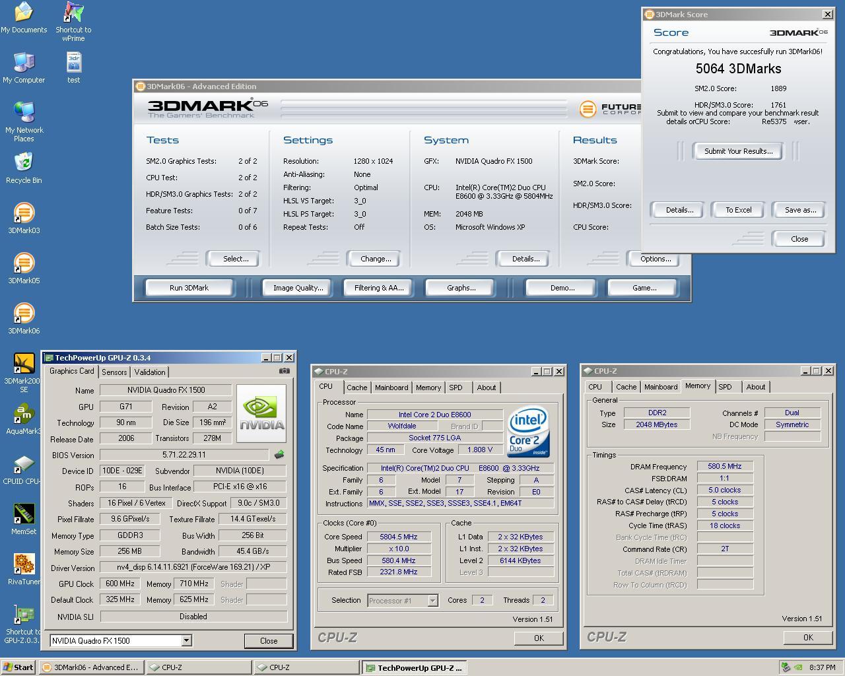845x676 pixels.
Task: Click Change under Settings in 3DMark06
Action: coord(376,259)
